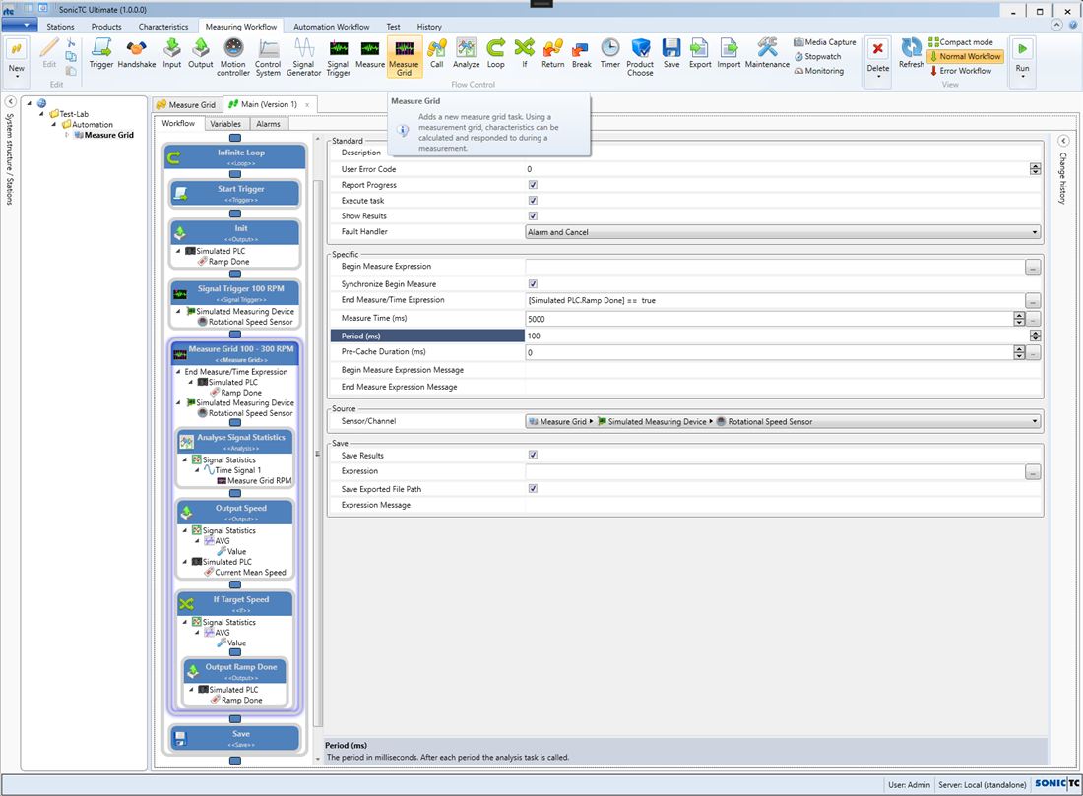This screenshot has width=1083, height=796.
Task: Click the End Measure/Time Expression field
Action: 774,300
